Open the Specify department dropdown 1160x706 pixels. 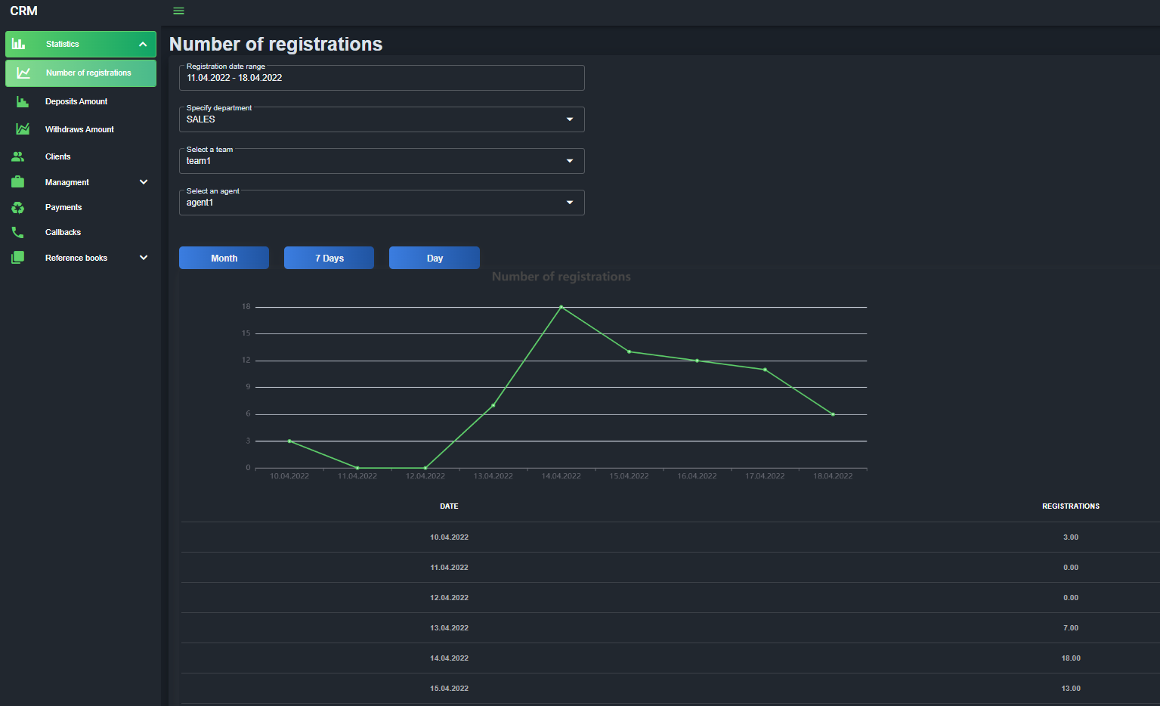(382, 119)
